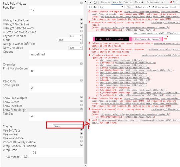Enable the Show Invisibles checkbox

tap(81, 105)
